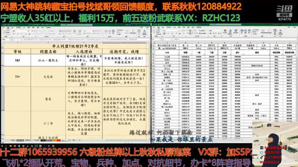Click Paste icon in left Excel ribbon
Viewport: 298px width, 167px height.
(x=4, y=32)
